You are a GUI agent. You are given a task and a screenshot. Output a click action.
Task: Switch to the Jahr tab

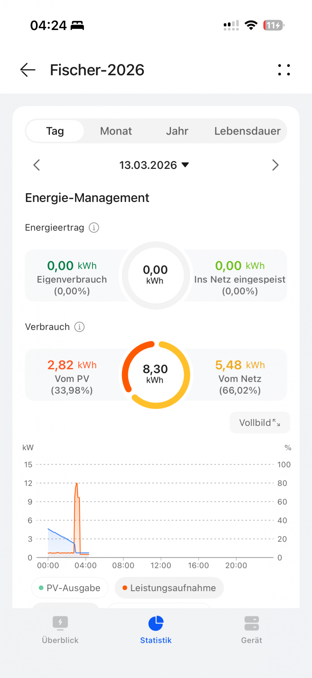coord(177,131)
